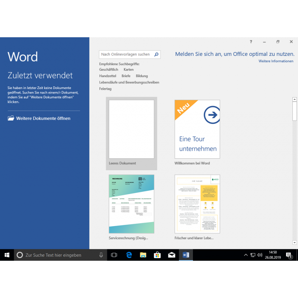Choose the Lebensläufe und Bewerbungsschreiben category

point(129,82)
